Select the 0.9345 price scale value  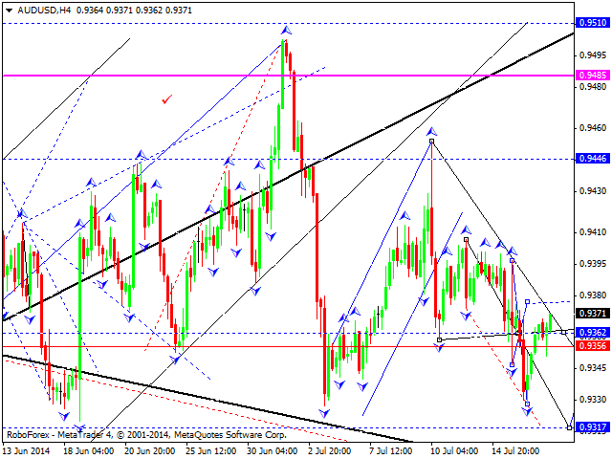pos(593,367)
